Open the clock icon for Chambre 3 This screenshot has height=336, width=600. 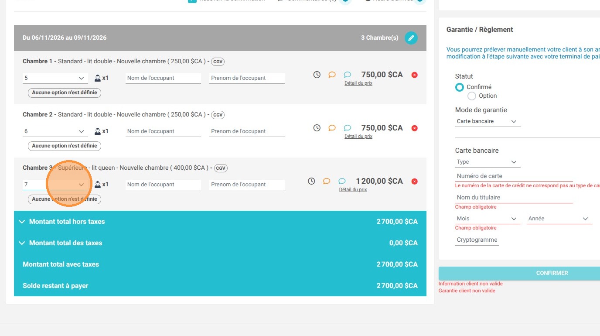pos(311,181)
